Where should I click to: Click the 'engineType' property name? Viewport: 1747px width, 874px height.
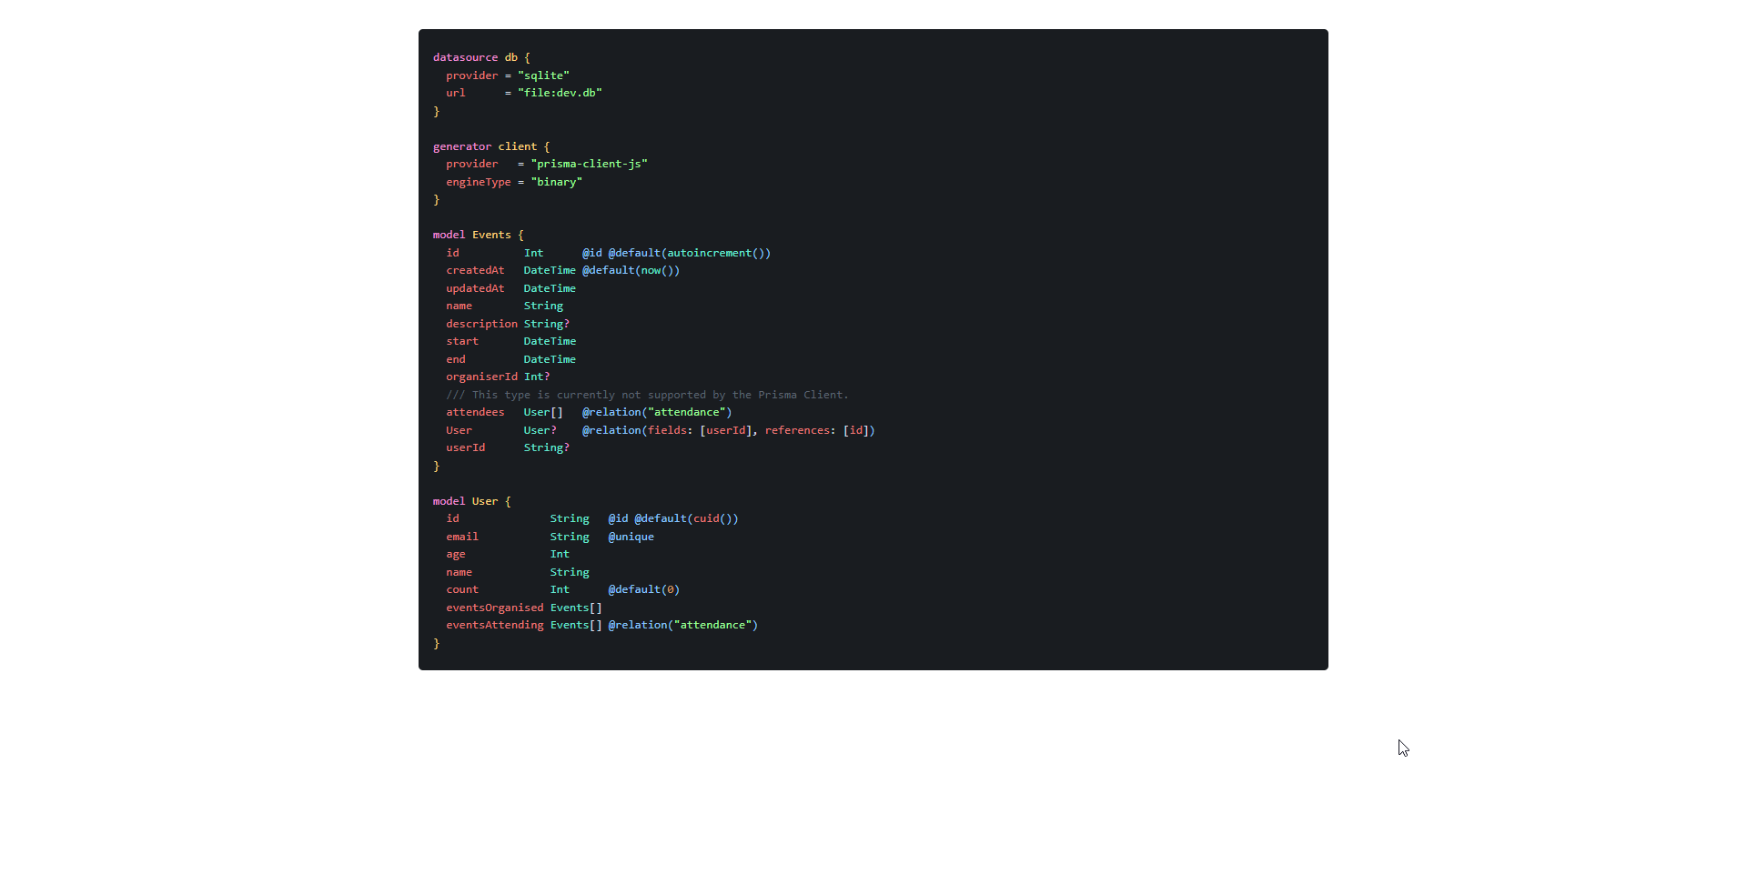click(479, 182)
